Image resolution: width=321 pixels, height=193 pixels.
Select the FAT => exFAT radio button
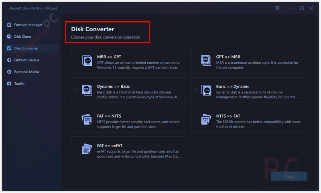77,149
